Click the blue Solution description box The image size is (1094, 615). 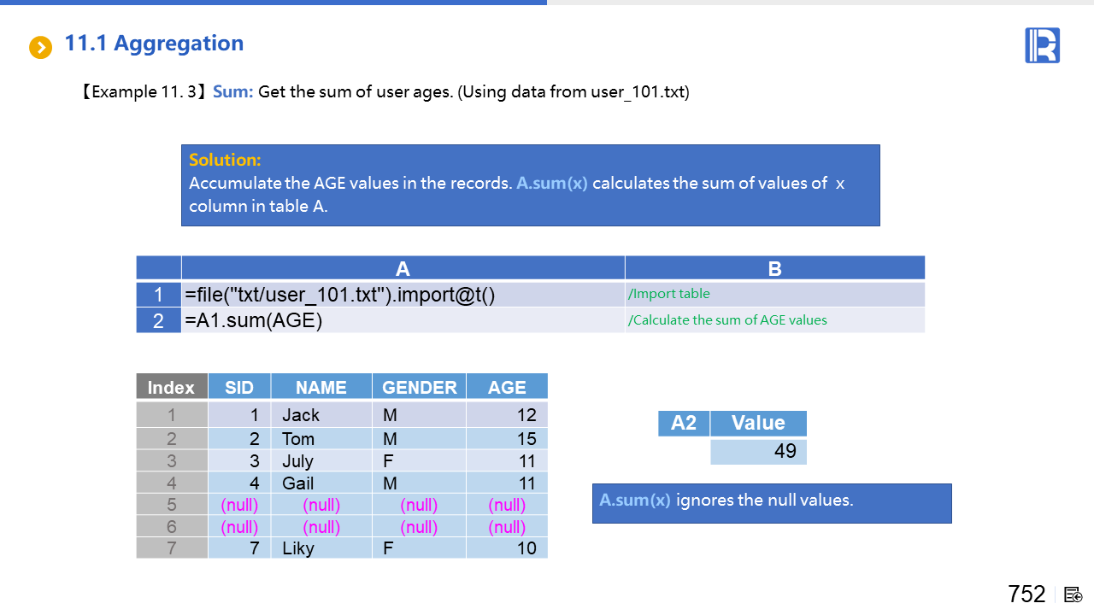pyautogui.click(x=530, y=185)
